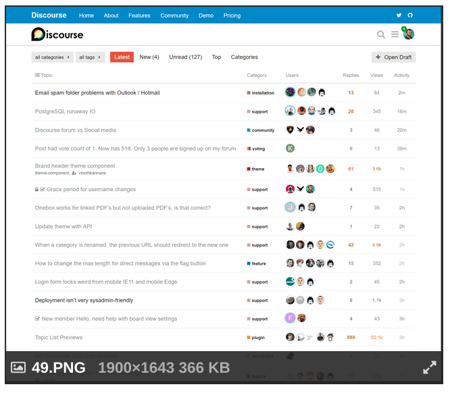The image size is (450, 393).
Task: Click the 52.1k views value
Action: pyautogui.click(x=376, y=338)
